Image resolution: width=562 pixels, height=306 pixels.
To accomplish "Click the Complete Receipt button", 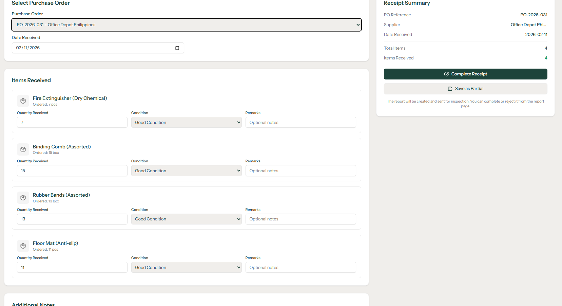I will pyautogui.click(x=466, y=74).
